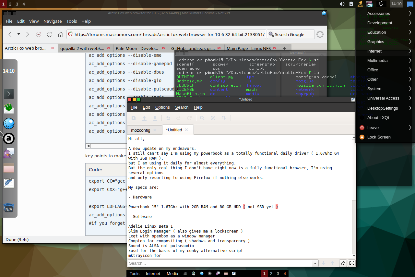
Task: Reload the page in NetSurf
Action: click(x=50, y=34)
